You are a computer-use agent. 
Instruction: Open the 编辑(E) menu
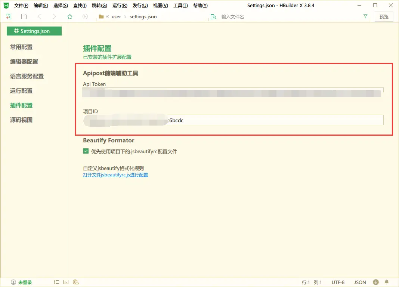41,6
